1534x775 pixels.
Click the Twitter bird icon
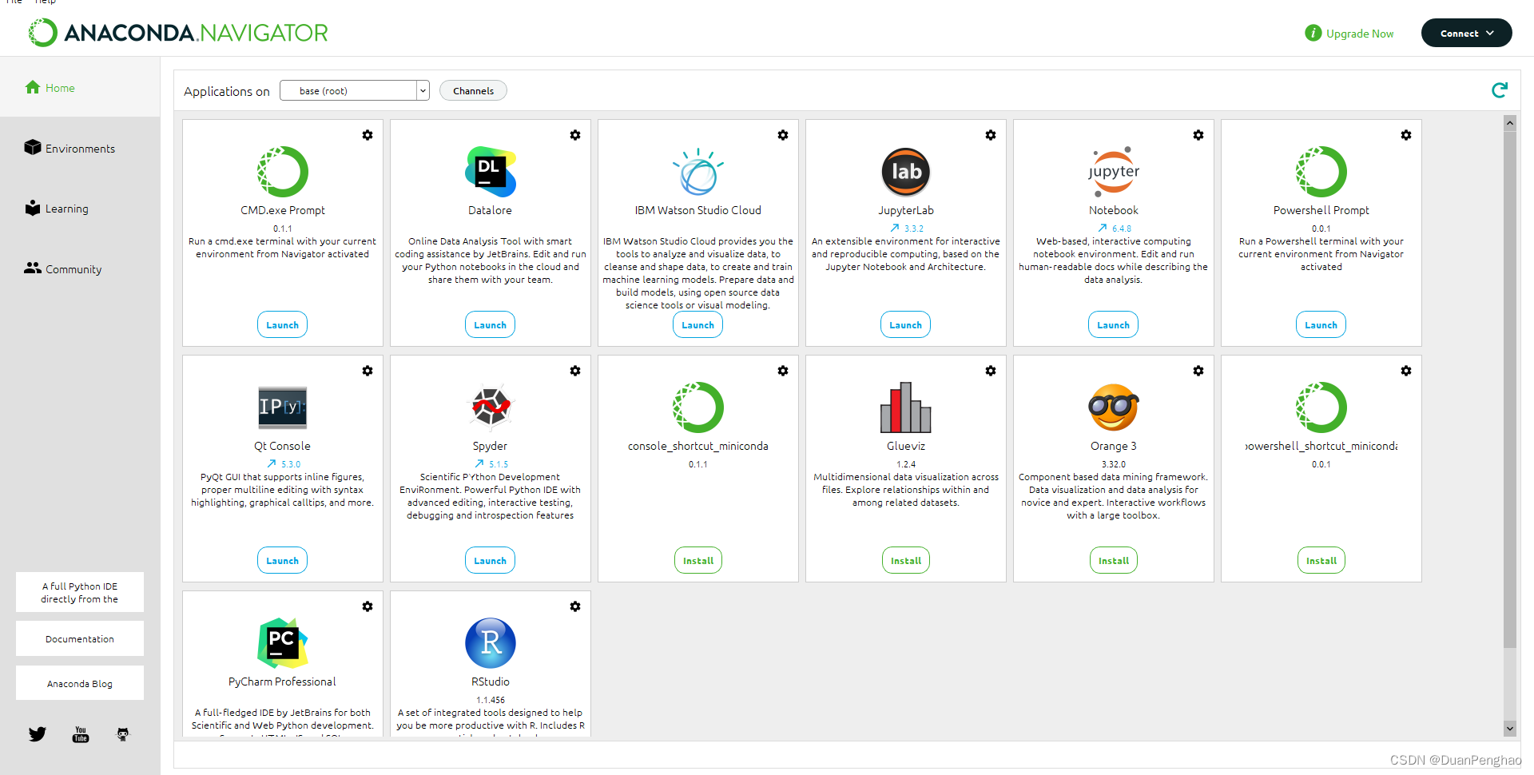pyautogui.click(x=38, y=734)
